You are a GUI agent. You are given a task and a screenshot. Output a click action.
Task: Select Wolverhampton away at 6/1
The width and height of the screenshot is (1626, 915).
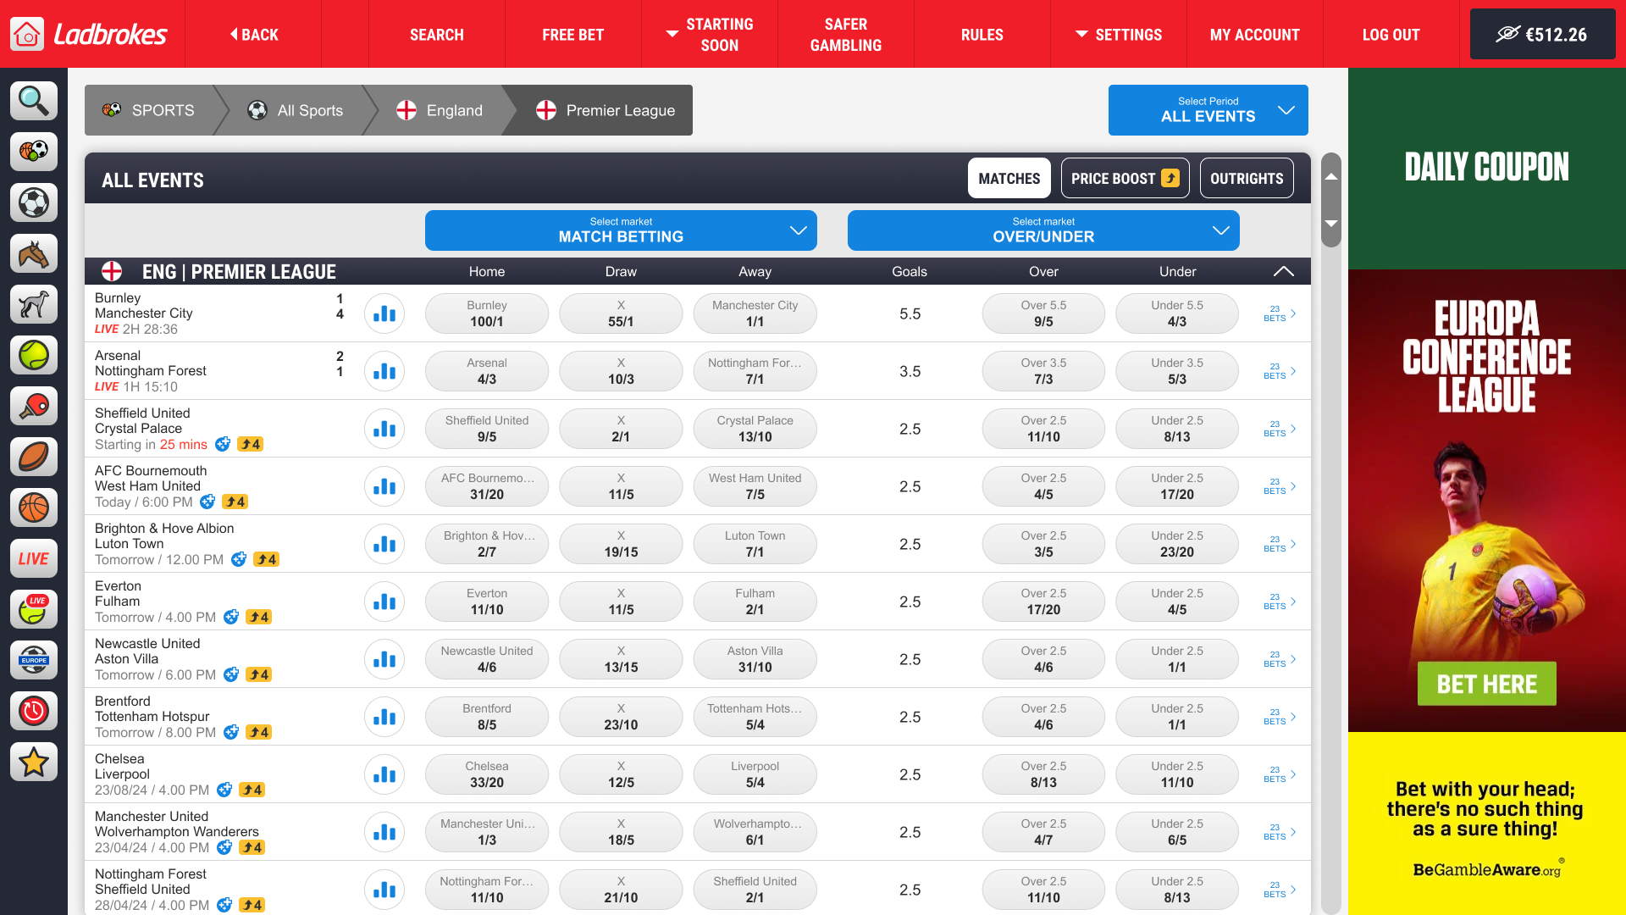pos(755,832)
